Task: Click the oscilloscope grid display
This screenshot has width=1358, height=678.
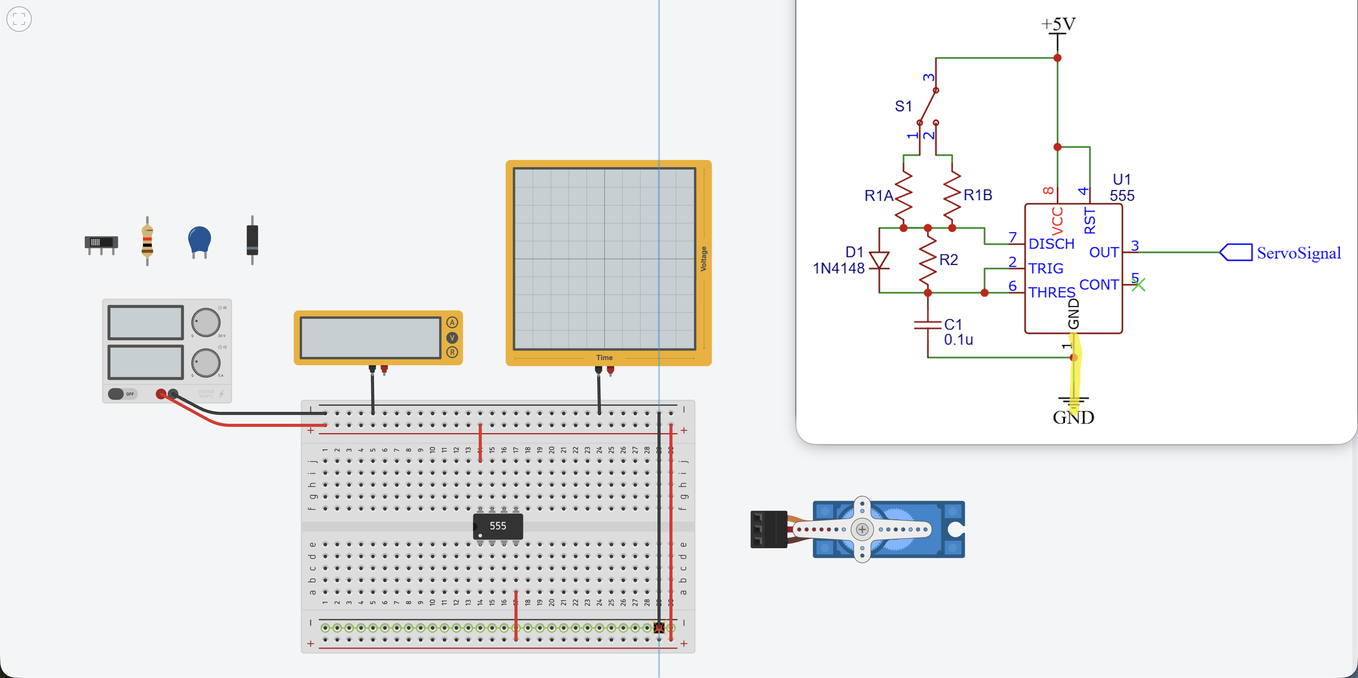Action: (x=605, y=258)
